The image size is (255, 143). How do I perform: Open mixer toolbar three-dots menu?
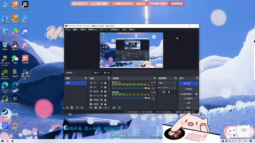119,108
